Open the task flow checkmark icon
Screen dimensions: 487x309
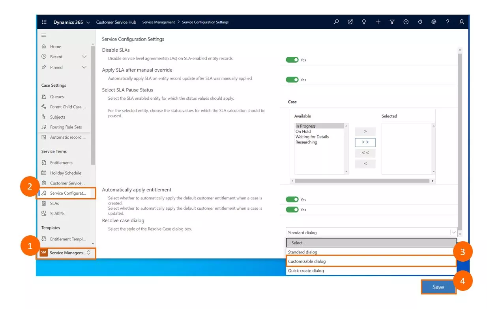point(350,22)
